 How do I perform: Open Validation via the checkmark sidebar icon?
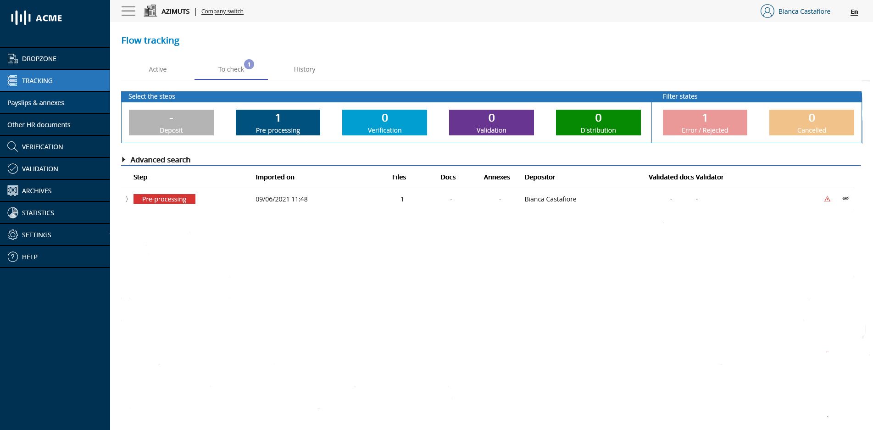(x=12, y=168)
